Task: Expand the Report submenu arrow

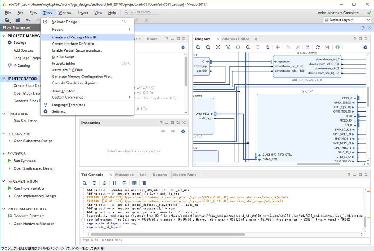Action: [x=130, y=30]
